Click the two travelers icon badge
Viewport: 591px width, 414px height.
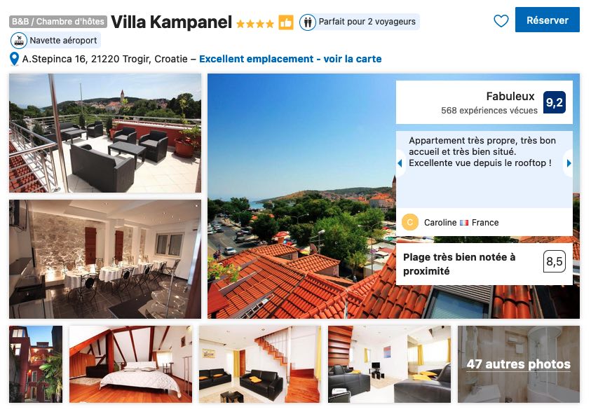coord(308,22)
